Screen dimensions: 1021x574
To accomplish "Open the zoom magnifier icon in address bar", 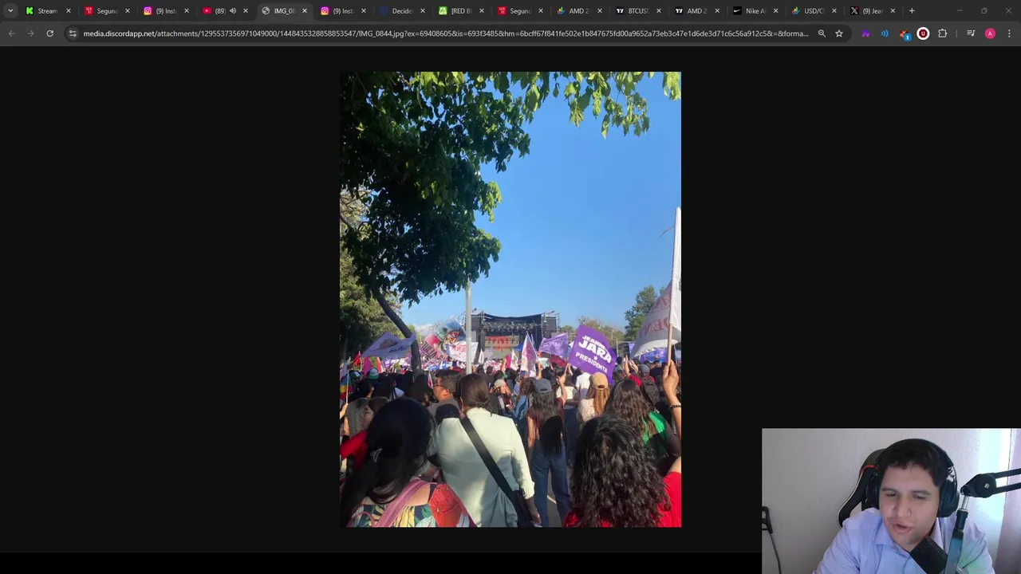I will [x=822, y=33].
